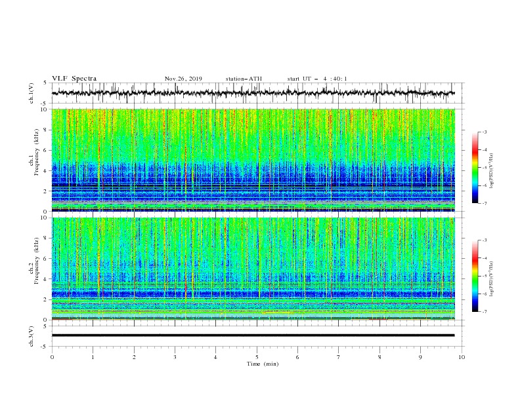Viewport: 520px width, 401px height.
Task: Select the ch.2 "Frequency (kHz)" axis label
Action: (x=37, y=261)
